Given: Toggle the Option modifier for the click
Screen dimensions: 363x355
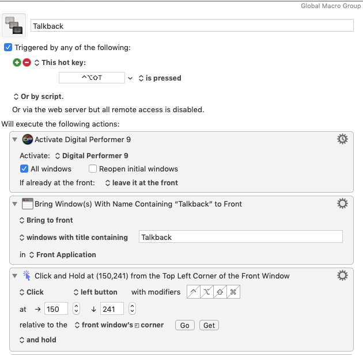Looking at the screenshot, I should (x=207, y=292).
